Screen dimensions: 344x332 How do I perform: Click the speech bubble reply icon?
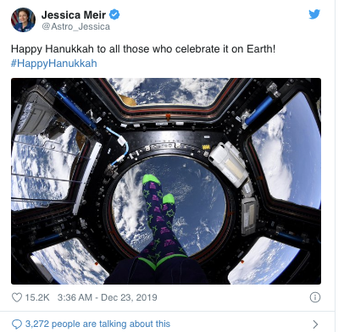[x=17, y=324]
